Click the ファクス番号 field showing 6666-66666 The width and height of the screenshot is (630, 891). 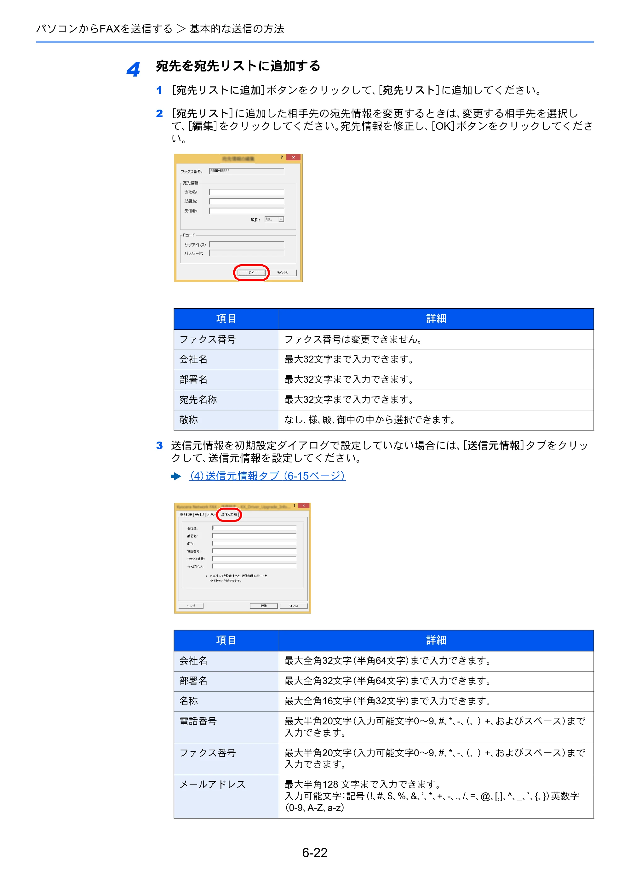click(247, 171)
